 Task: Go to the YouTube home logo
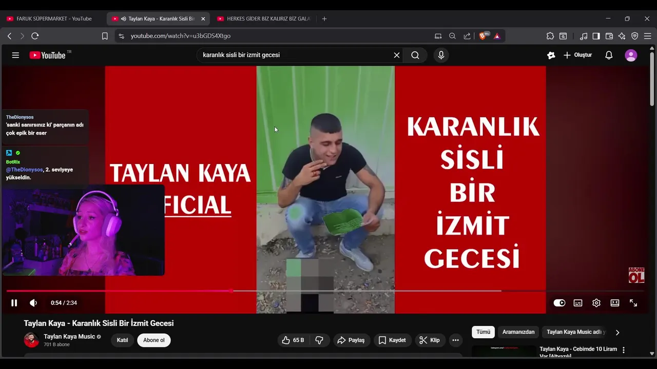click(47, 55)
